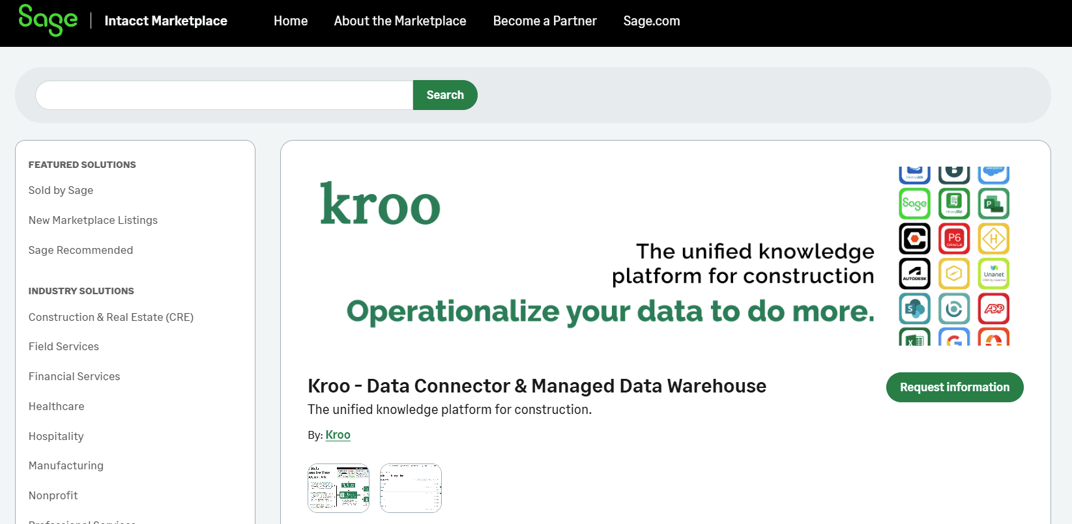Click 'FEATURED SOLUTIONS' heading
The width and height of the screenshot is (1072, 524).
(82, 165)
